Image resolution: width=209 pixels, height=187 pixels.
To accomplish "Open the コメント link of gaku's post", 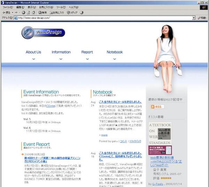I will pyautogui.click(x=123, y=141).
